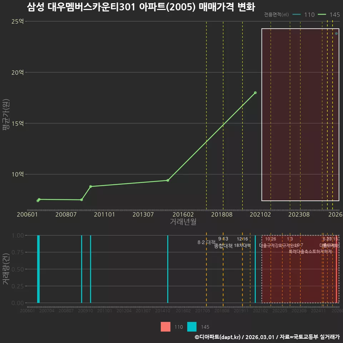The height and width of the screenshot is (343, 343).
Task: Click 201101 on the price chart axis
Action: pos(105,214)
